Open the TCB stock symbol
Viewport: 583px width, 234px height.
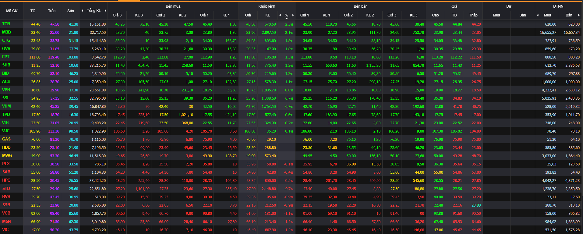coord(6,24)
